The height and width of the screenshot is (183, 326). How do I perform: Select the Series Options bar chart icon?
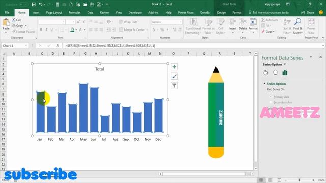[285, 73]
